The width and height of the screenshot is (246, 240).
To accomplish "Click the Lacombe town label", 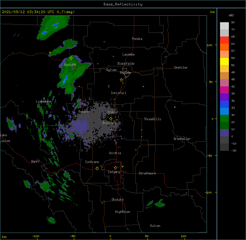I will click(x=128, y=54).
